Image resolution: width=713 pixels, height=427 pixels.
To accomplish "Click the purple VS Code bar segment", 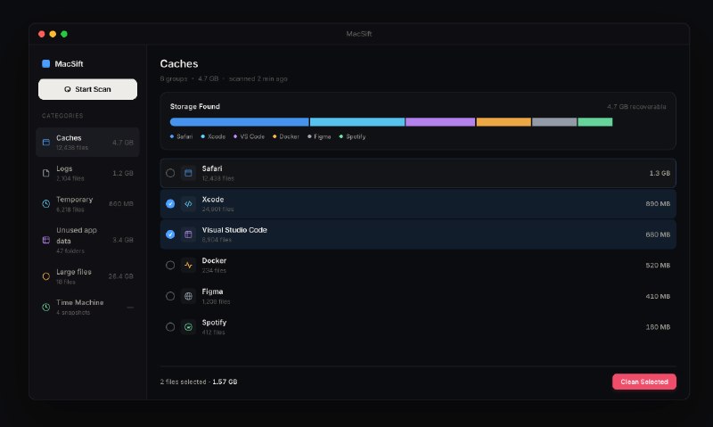I will 440,122.
